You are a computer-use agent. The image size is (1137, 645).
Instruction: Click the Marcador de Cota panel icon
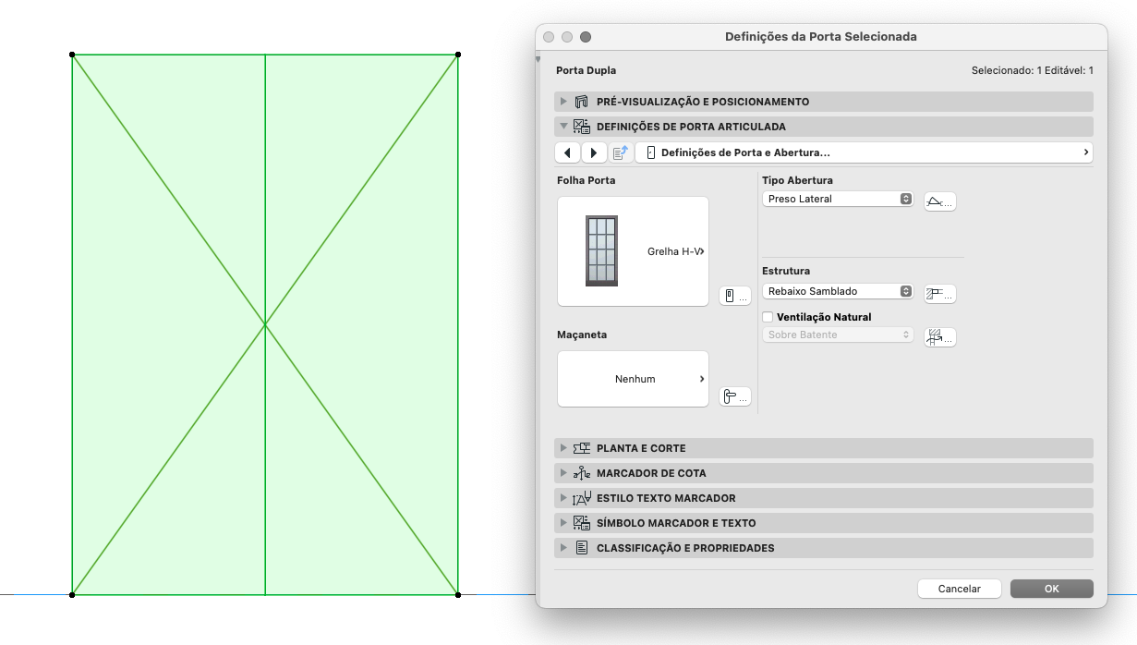(582, 473)
